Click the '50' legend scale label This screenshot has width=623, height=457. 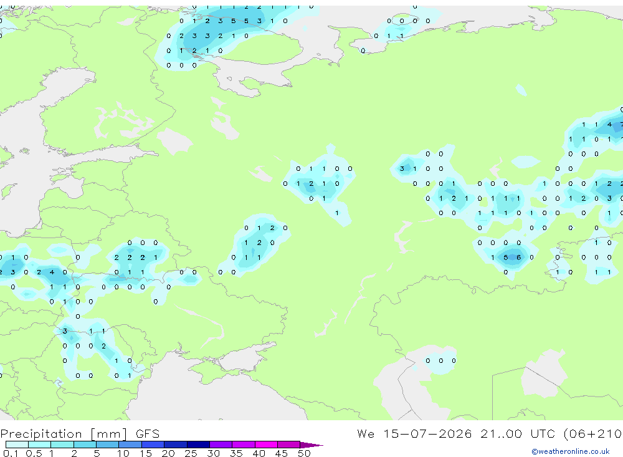(x=305, y=453)
